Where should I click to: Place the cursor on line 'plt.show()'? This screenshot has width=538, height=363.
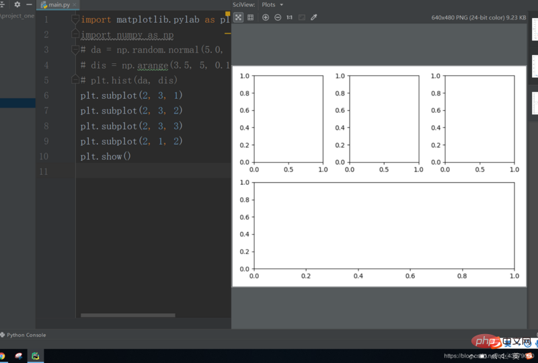point(106,157)
